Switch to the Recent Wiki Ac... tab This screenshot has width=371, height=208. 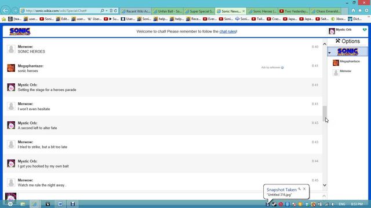136,11
